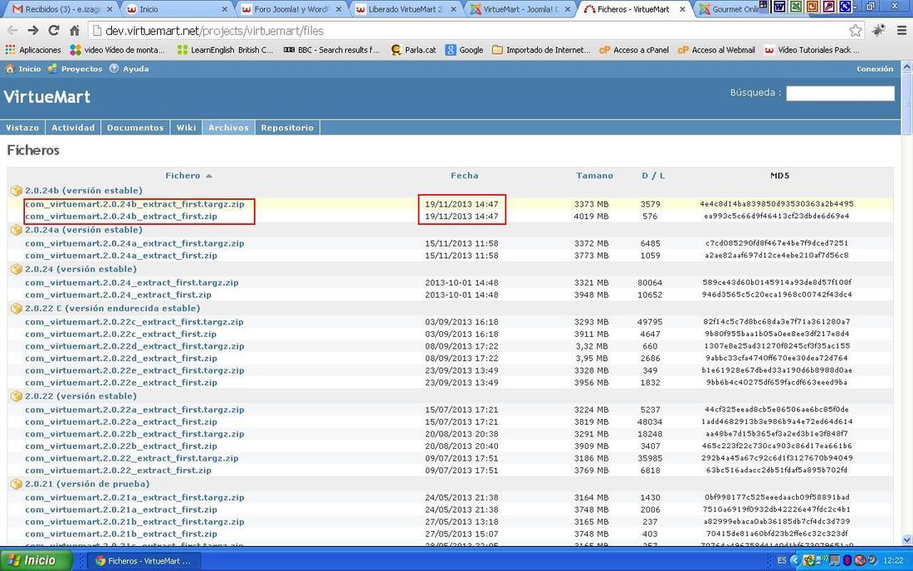The width and height of the screenshot is (913, 571).
Task: Click the blue arrow icon in Office shortcut bar
Action: pos(845,7)
